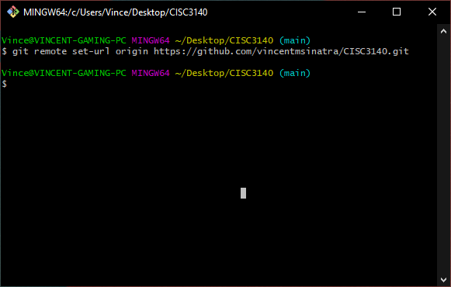
Task: Click the first (main) branch label
Action: pos(295,40)
